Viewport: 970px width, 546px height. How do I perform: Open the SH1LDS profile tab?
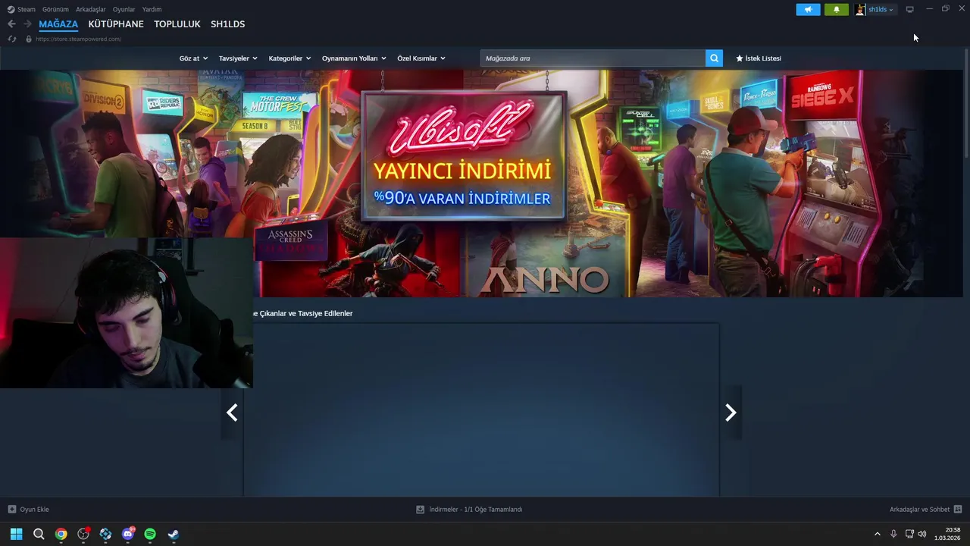click(227, 24)
